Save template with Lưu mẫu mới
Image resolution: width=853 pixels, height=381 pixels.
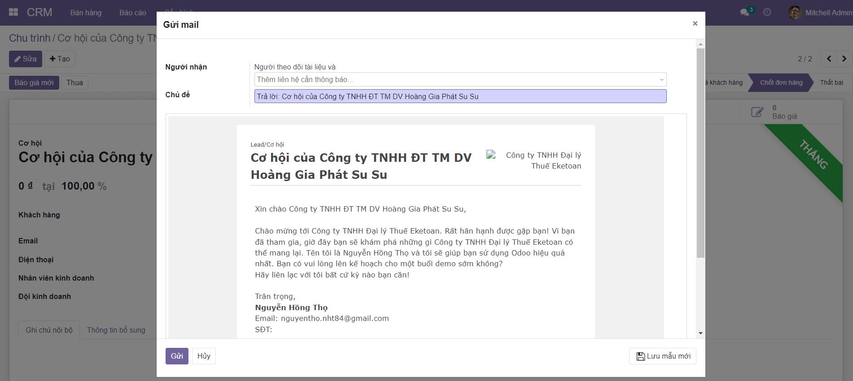pos(662,356)
